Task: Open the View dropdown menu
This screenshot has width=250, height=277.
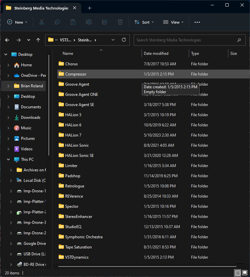Action: pos(173,22)
